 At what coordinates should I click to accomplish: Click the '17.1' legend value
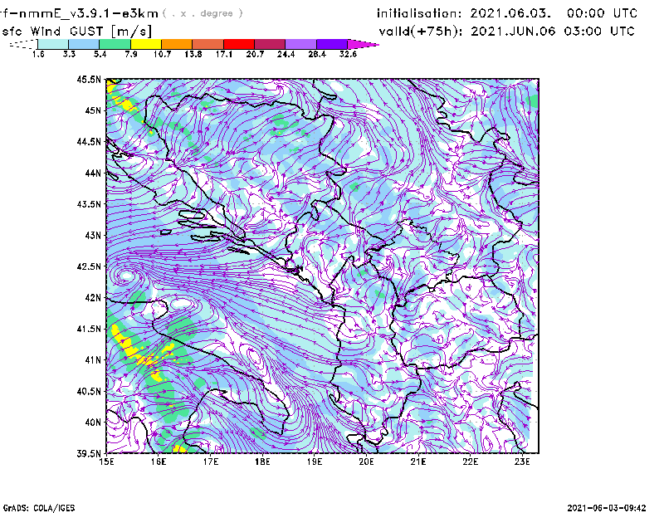coord(224,54)
